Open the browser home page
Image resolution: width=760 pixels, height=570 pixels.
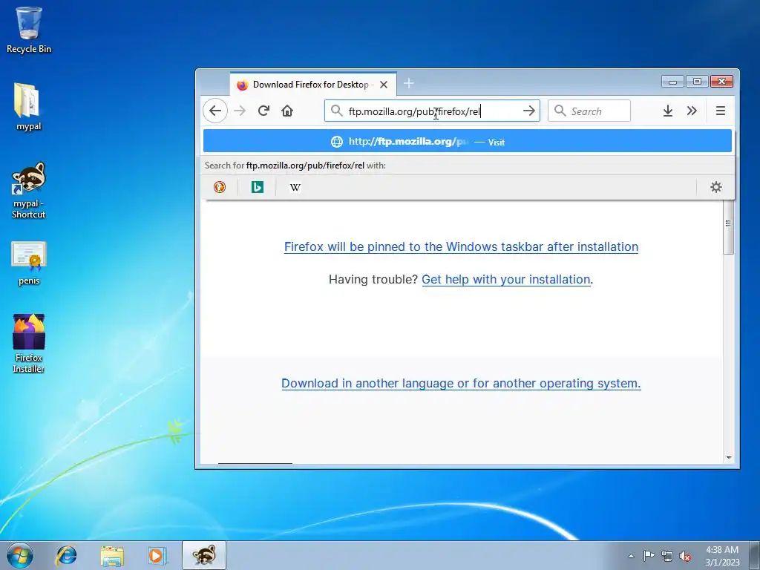pos(287,111)
